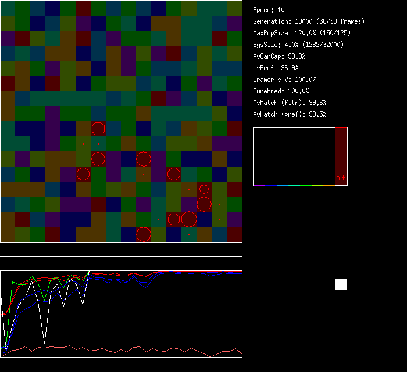This screenshot has height=372, width=407.
Task: Click the largest red circle in the grid
Action: pos(188,219)
